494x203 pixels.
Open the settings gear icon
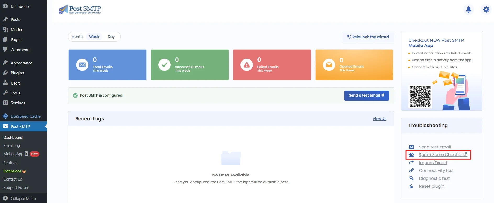486,9
